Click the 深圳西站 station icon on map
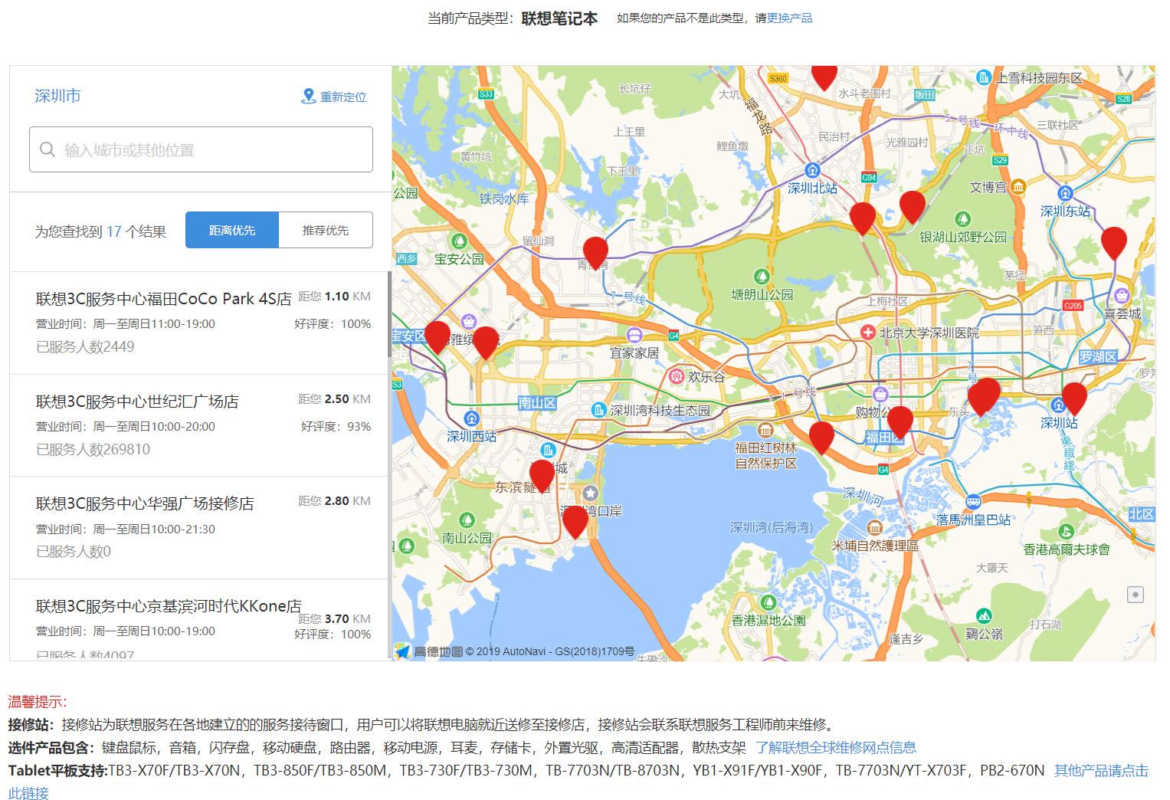This screenshot has width=1170, height=800. tap(471, 418)
